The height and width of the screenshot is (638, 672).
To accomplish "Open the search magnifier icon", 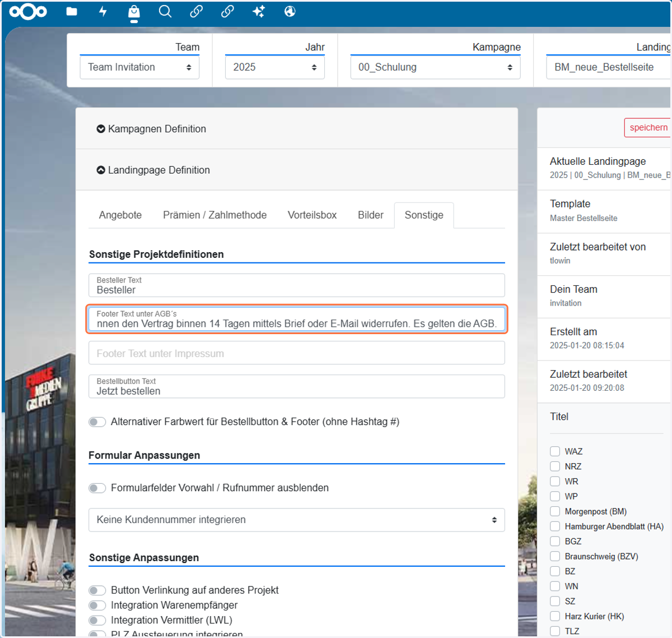I will tap(165, 11).
